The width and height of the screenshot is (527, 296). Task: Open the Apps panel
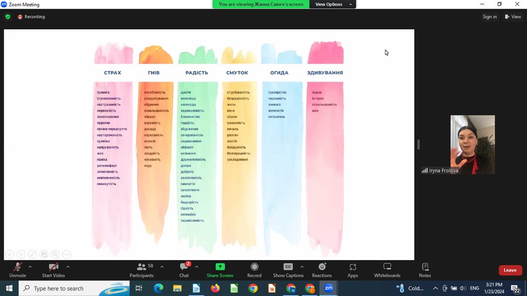353,270
